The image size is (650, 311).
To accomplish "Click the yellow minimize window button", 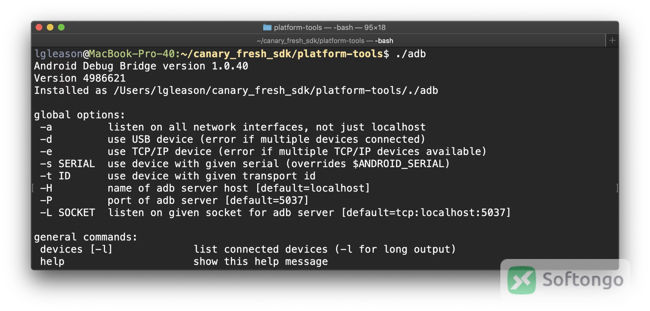I will coord(50,27).
